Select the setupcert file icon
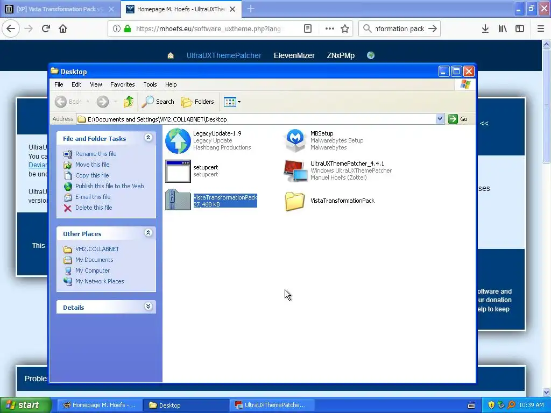The image size is (551, 413). pos(178,172)
